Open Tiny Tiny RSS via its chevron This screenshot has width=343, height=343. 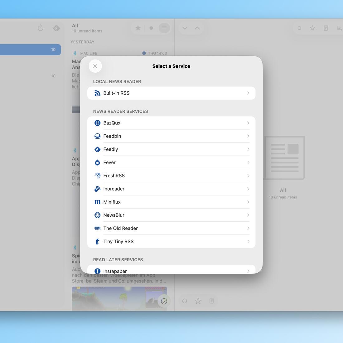(x=248, y=241)
